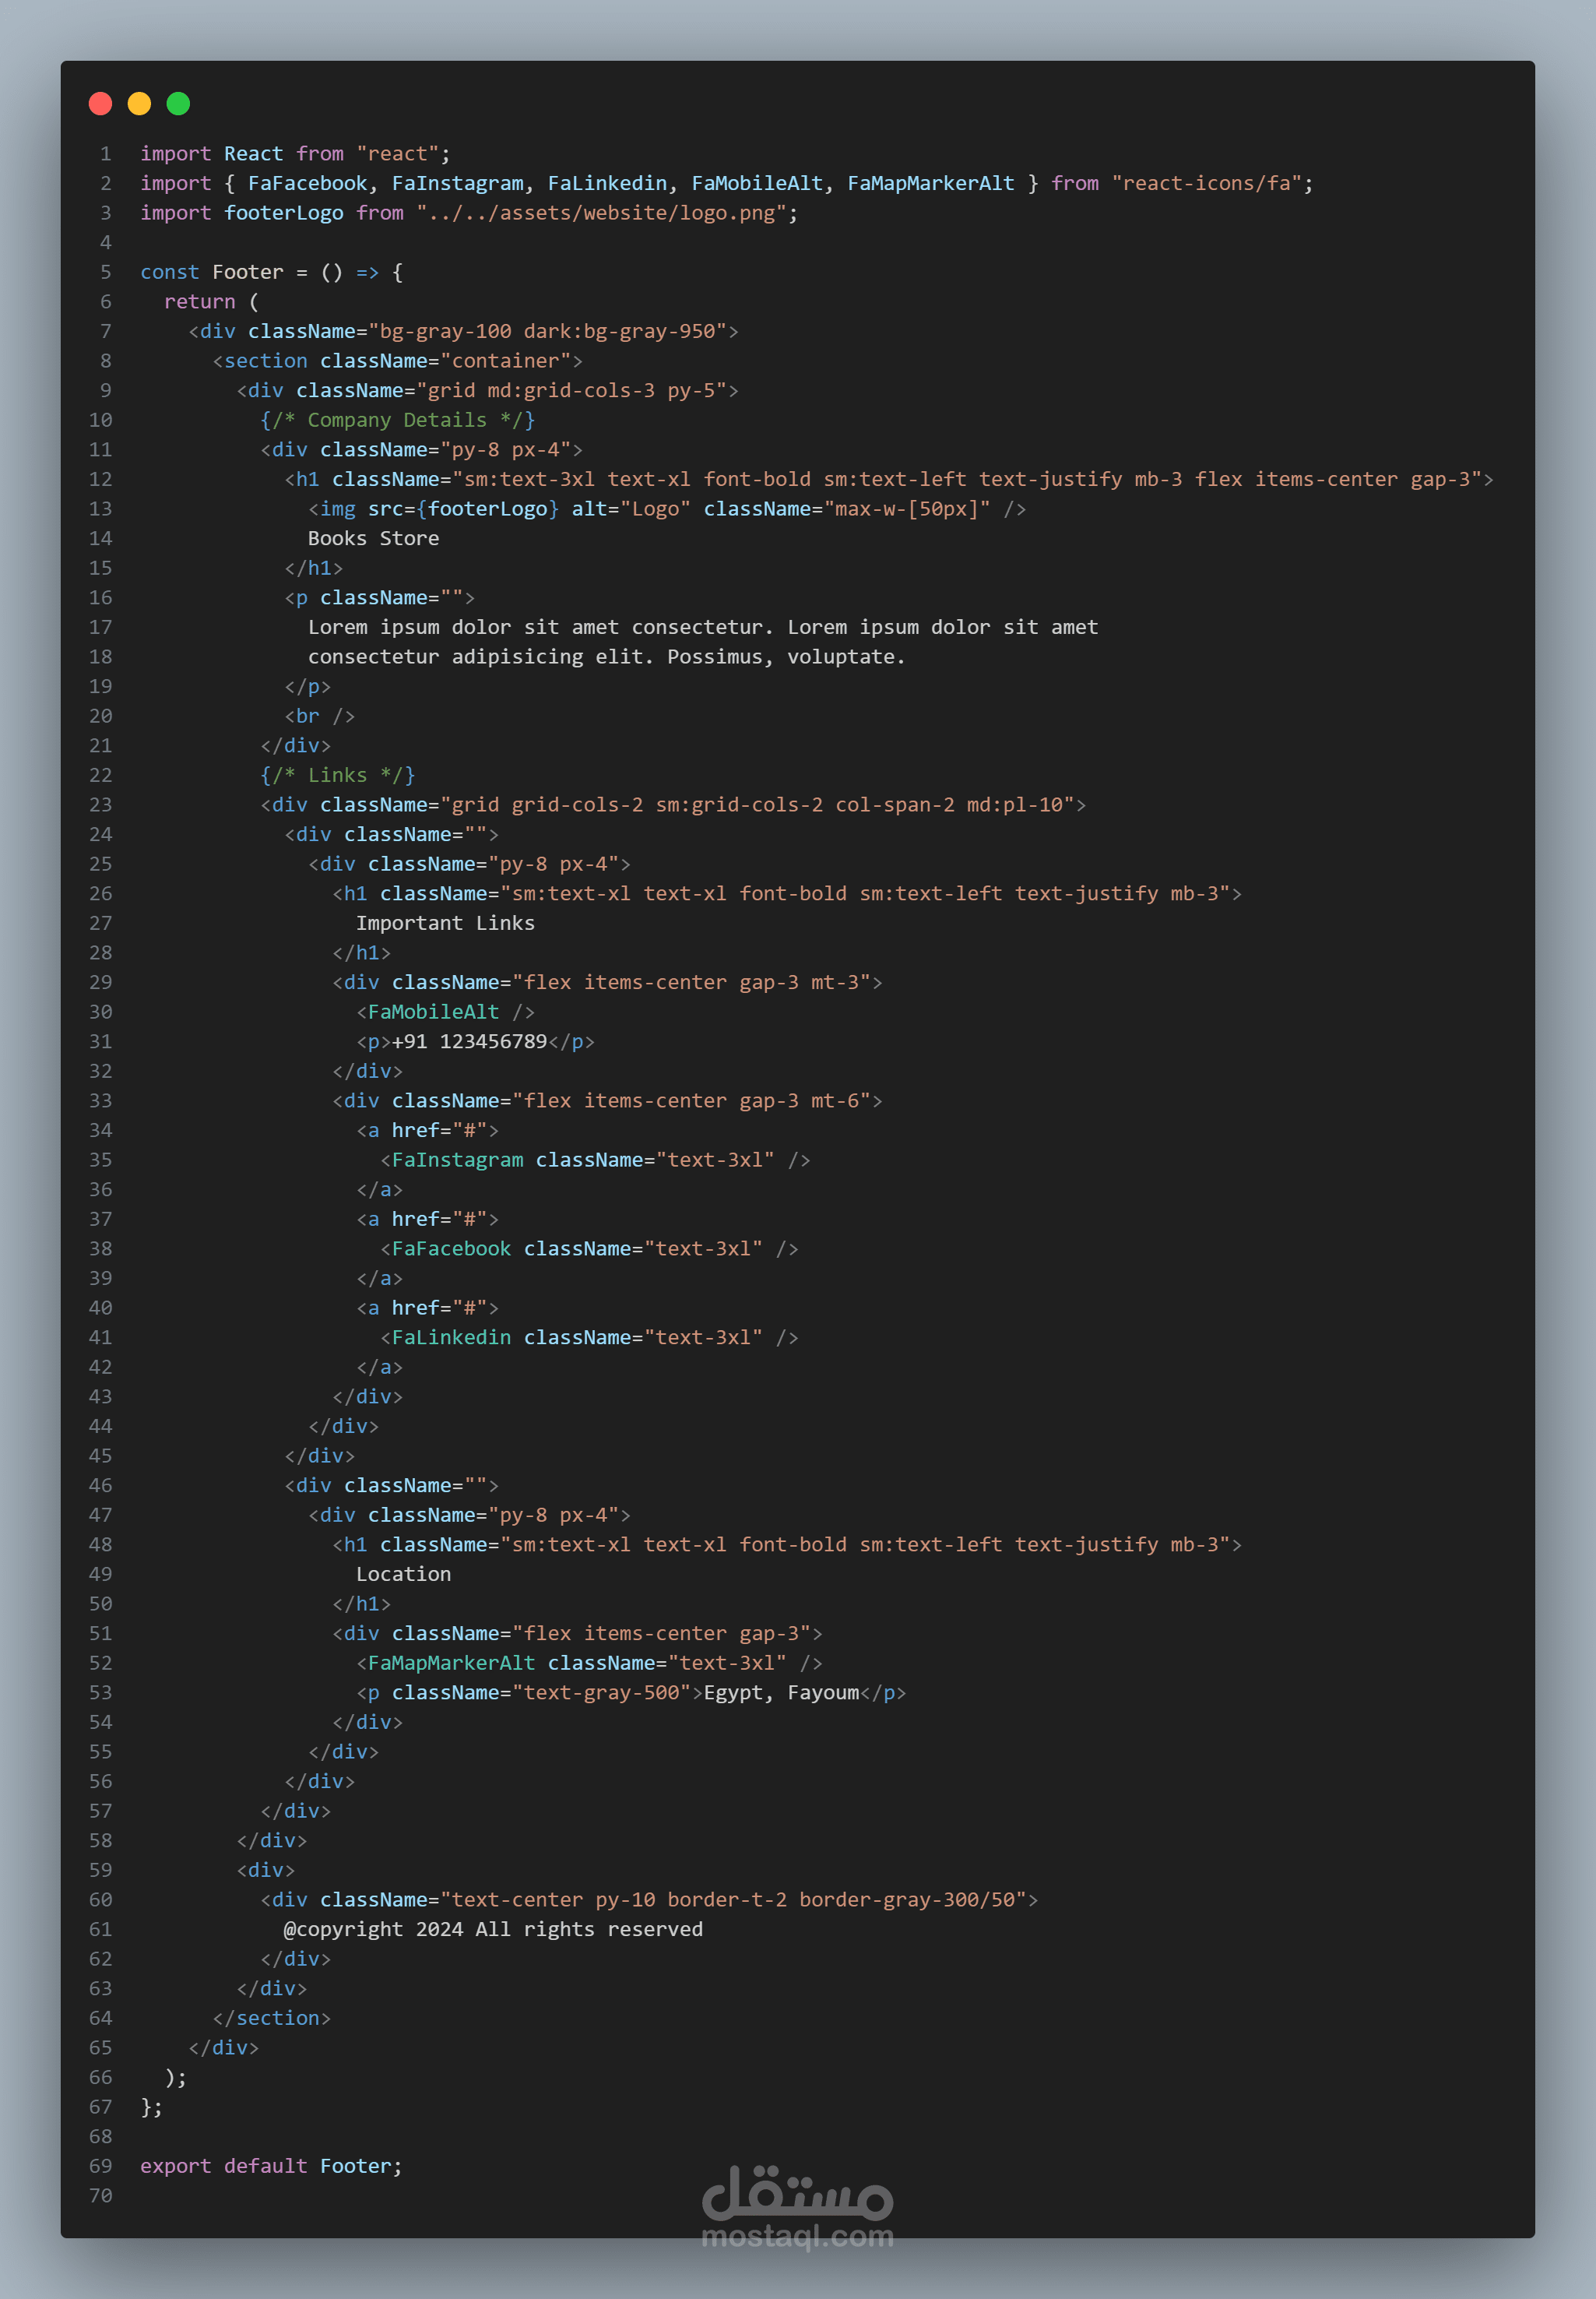Image resolution: width=1596 pixels, height=2299 pixels.
Task: Click the "Important Links" heading text
Action: click(x=445, y=922)
